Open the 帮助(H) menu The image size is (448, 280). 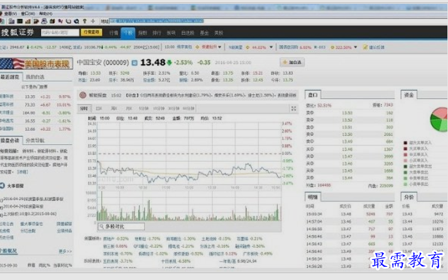click(46, 14)
